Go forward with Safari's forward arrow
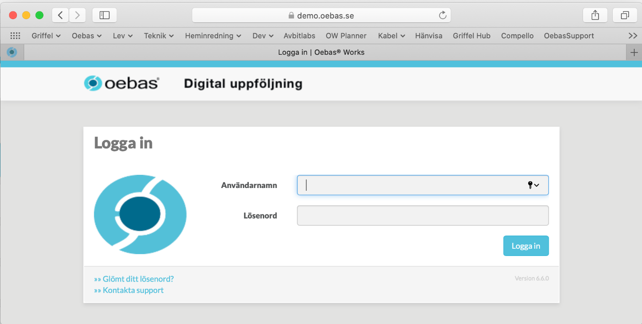The width and height of the screenshot is (642, 324). click(x=77, y=15)
